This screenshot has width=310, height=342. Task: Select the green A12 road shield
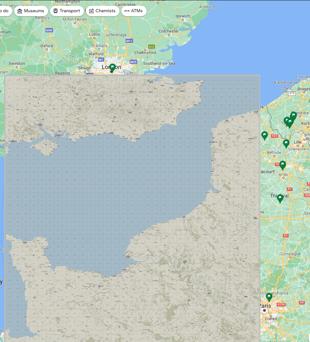click(x=151, y=47)
